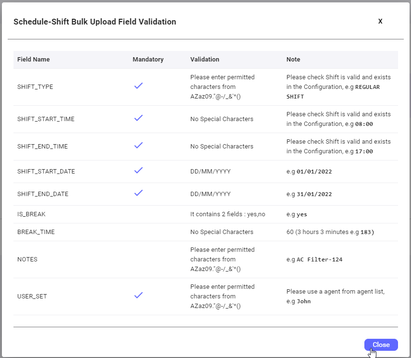Click the SHIFT_TYPE permitted characters validation text
The height and width of the screenshot is (358, 411).
(222, 87)
